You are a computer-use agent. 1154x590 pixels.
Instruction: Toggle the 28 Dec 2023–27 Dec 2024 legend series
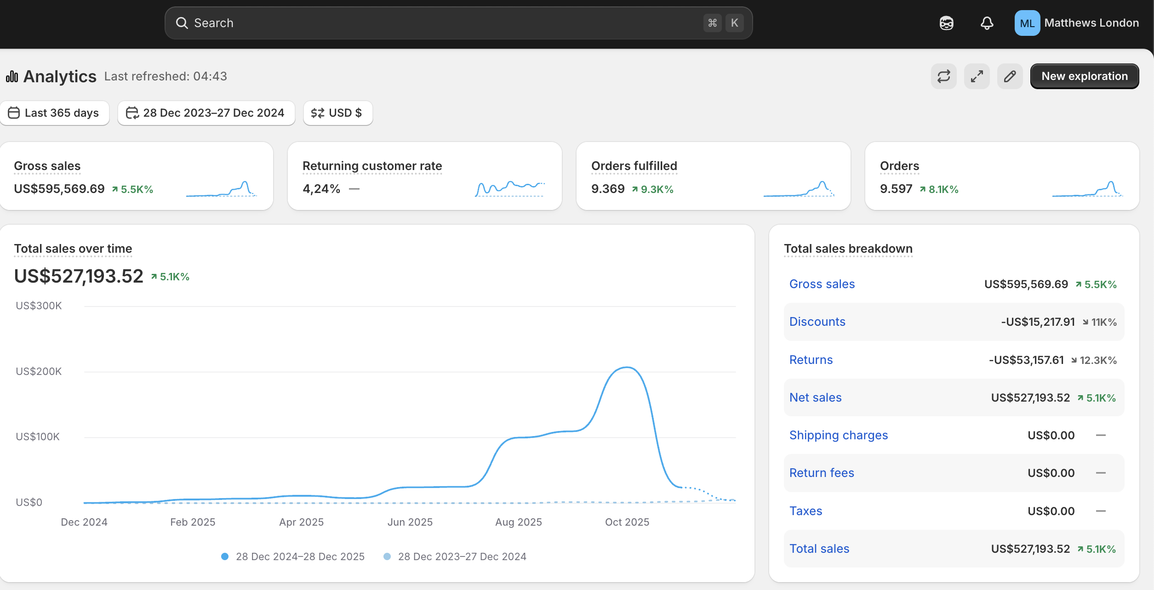click(454, 556)
